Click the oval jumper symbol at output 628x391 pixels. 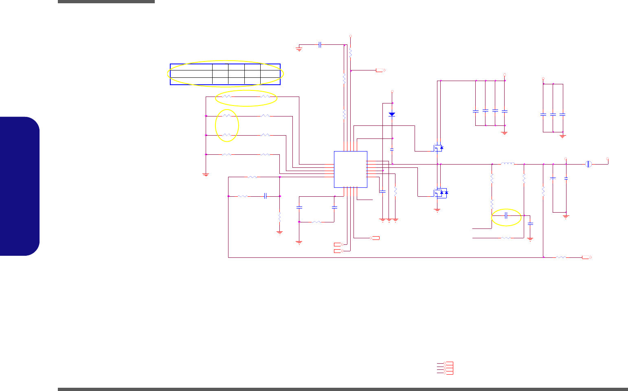(x=588, y=164)
